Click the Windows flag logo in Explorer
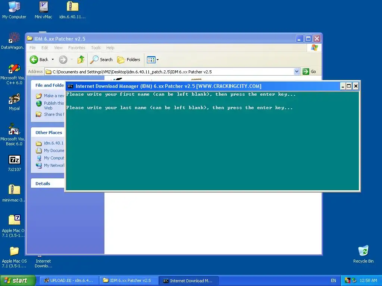This screenshot has width=382, height=286. [314, 48]
